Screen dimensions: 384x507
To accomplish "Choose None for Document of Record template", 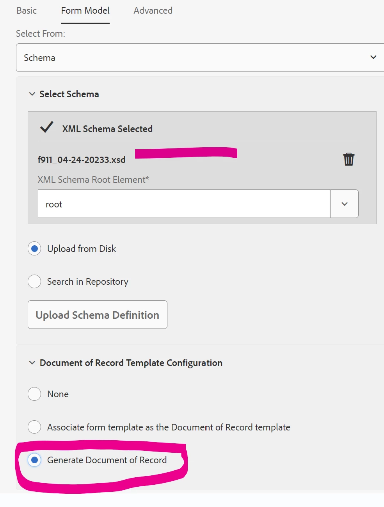I will click(34, 394).
